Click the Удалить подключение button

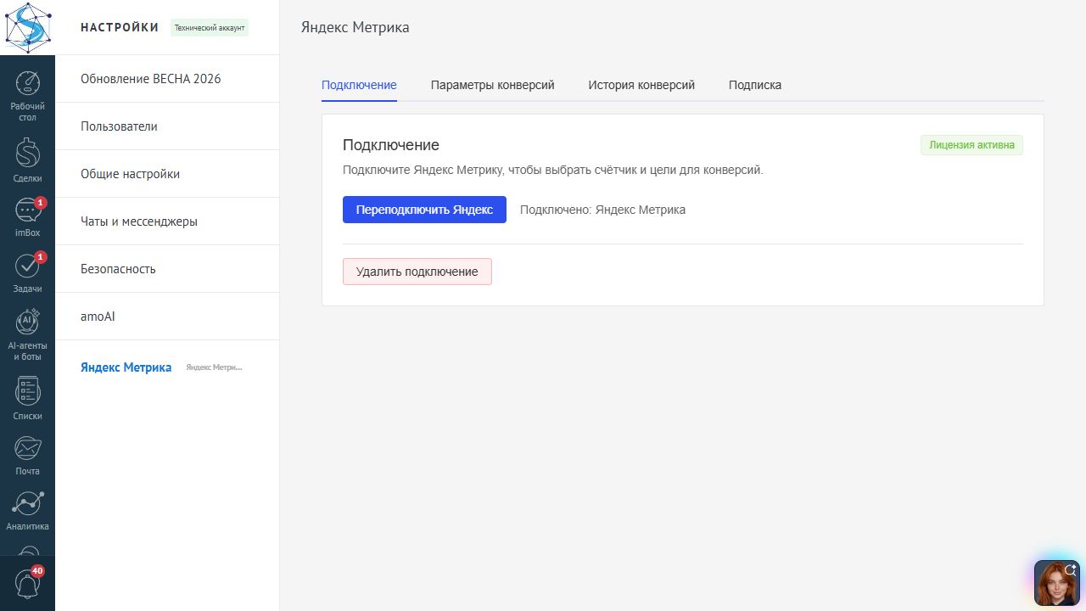pos(417,272)
